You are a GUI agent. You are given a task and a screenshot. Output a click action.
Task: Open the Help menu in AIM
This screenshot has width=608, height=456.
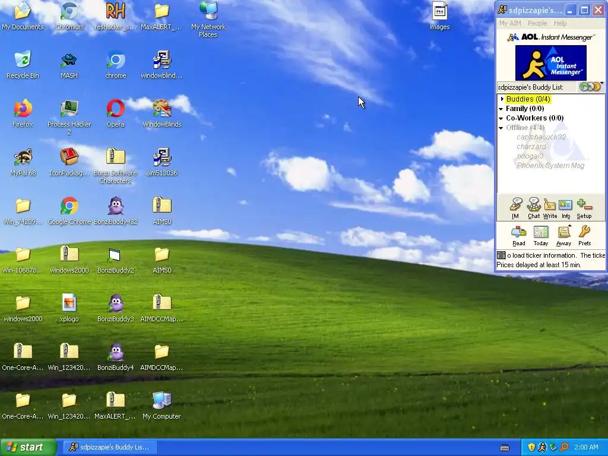560,23
